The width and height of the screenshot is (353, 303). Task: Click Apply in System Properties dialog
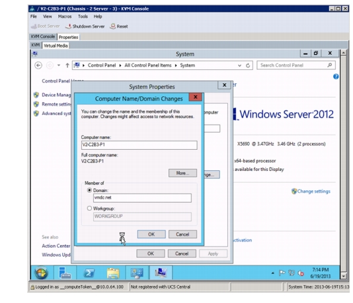[214, 253]
